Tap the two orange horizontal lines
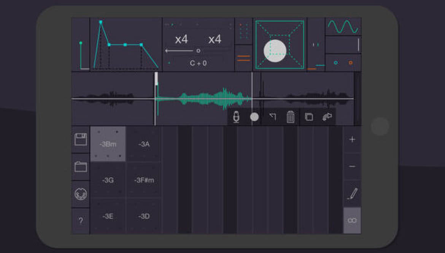The height and width of the screenshot is (253, 445). tap(243, 58)
